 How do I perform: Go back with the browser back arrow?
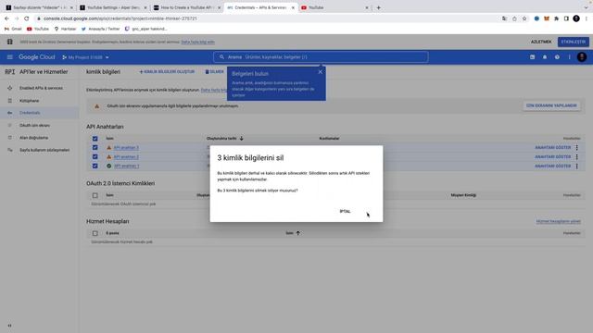click(x=6, y=18)
